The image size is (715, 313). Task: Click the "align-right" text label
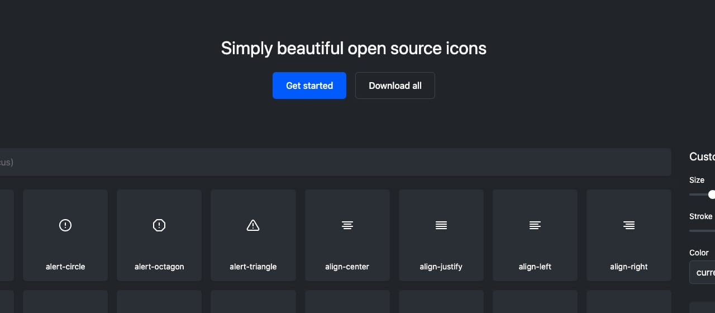pos(629,267)
